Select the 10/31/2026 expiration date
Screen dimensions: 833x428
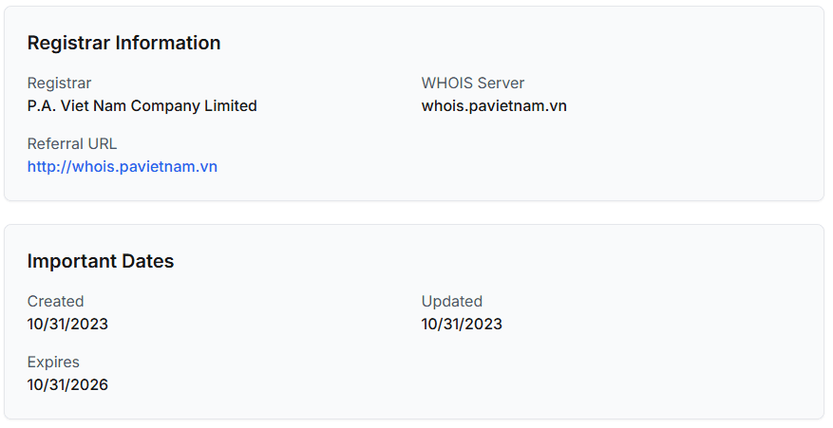click(67, 385)
